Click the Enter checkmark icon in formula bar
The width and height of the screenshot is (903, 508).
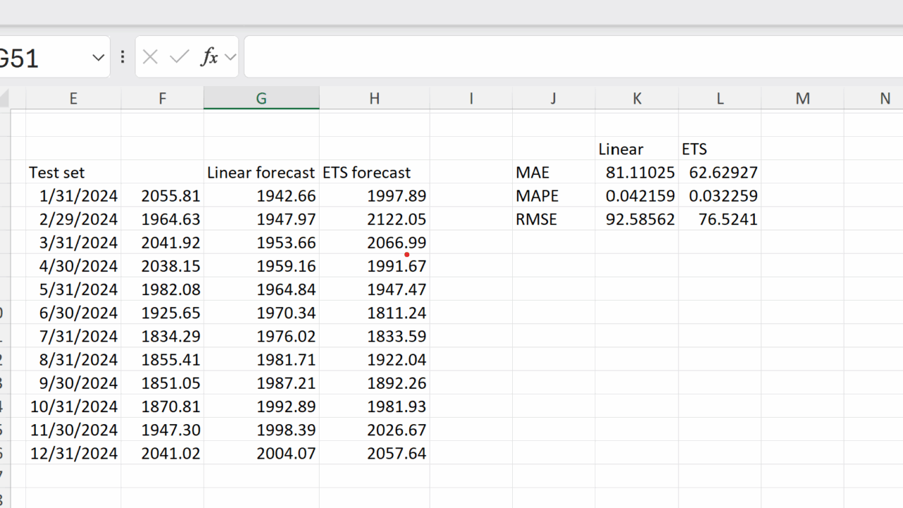tap(179, 57)
